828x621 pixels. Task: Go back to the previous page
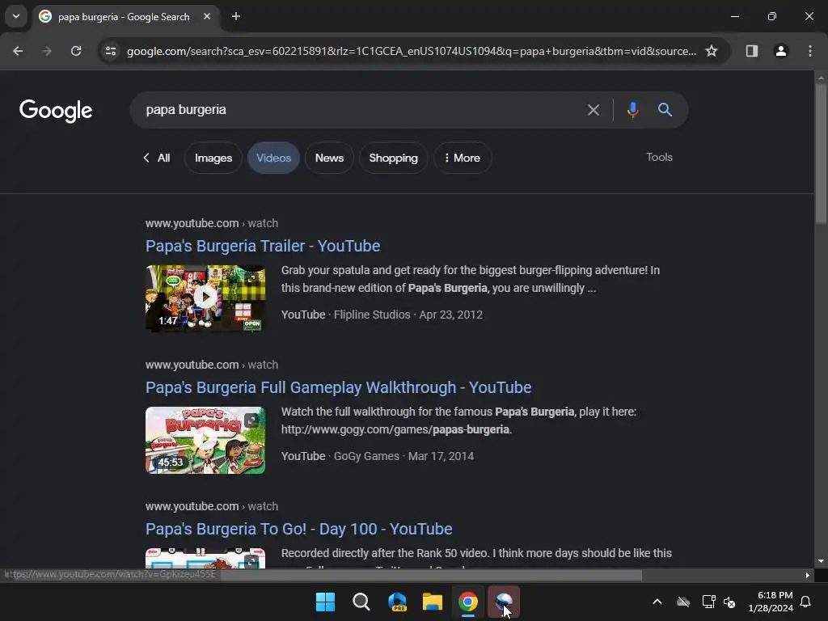pyautogui.click(x=18, y=51)
